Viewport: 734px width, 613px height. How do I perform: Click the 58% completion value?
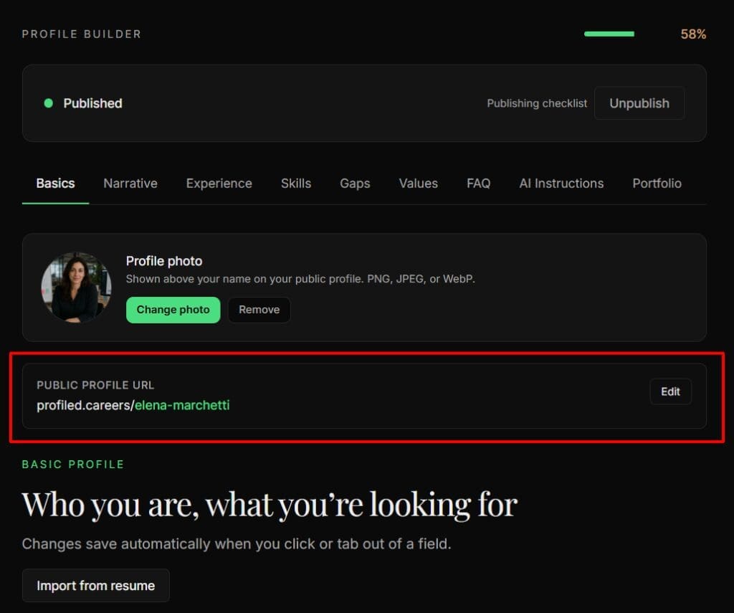(693, 34)
